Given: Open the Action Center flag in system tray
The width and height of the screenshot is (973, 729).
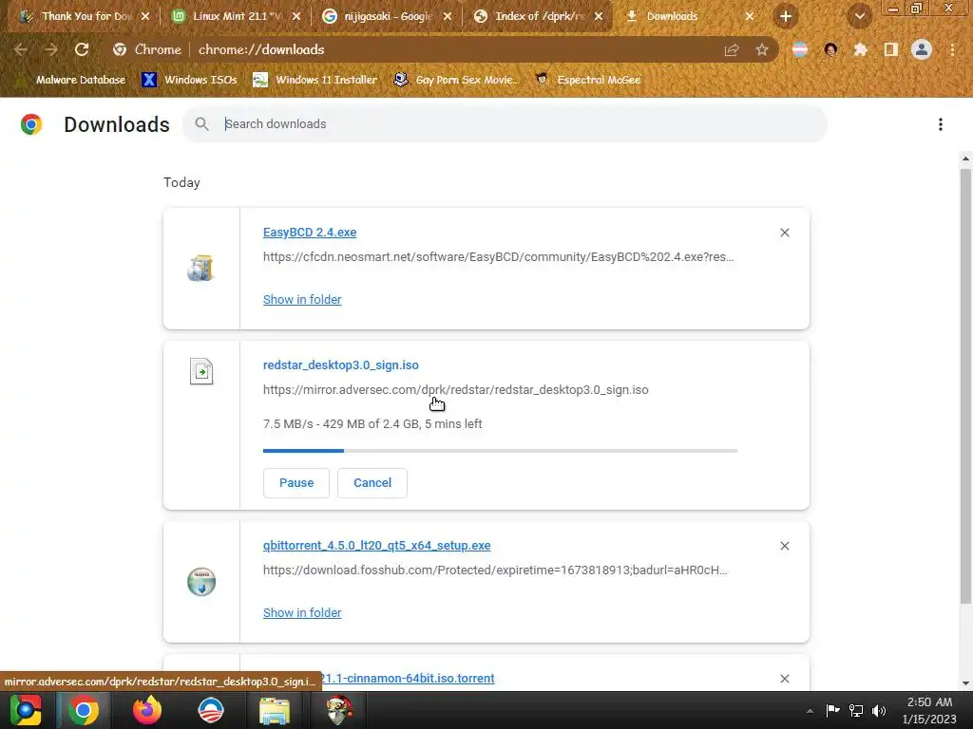Looking at the screenshot, I should [832, 711].
